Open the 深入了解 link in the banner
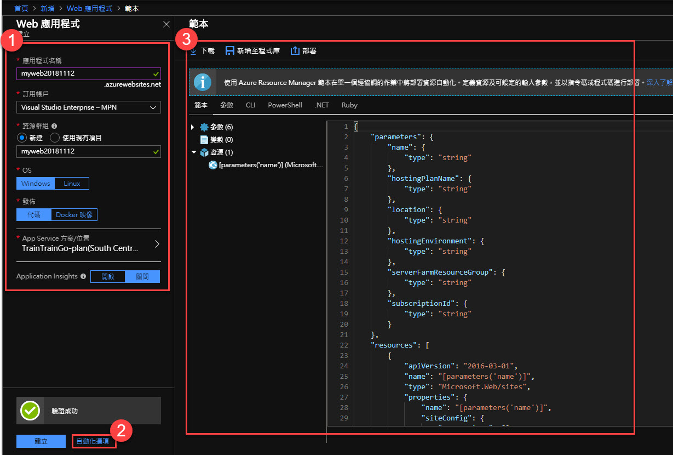The image size is (673, 455). (659, 82)
